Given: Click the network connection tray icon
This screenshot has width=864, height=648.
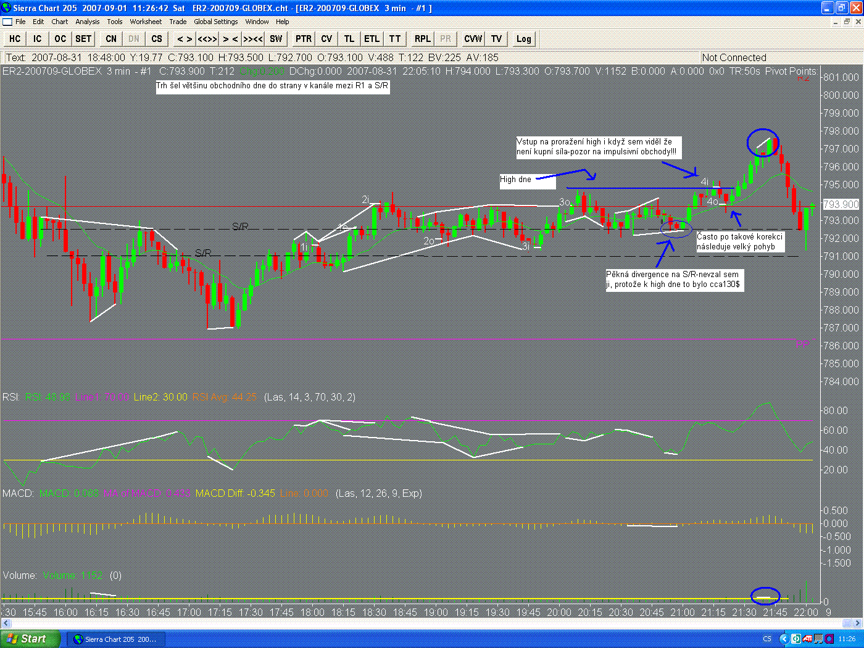Looking at the screenshot, I should (818, 639).
